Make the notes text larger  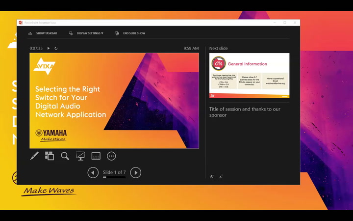pyautogui.click(x=212, y=176)
